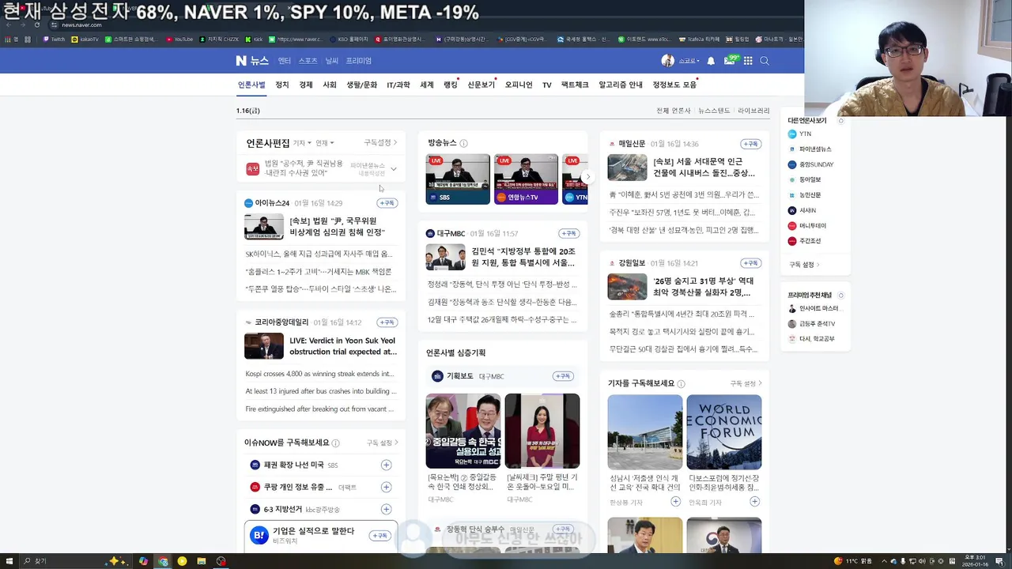
Task: Open 연합뉴스TV live broadcast thumbnail
Action: coord(526,179)
